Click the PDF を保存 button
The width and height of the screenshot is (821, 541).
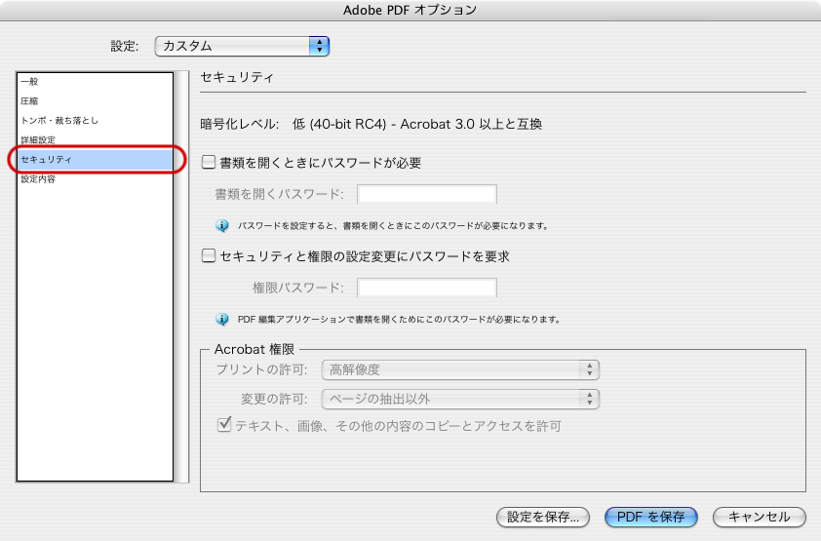(x=650, y=517)
